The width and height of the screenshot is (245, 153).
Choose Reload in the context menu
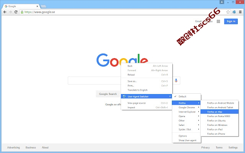[x=147, y=75]
